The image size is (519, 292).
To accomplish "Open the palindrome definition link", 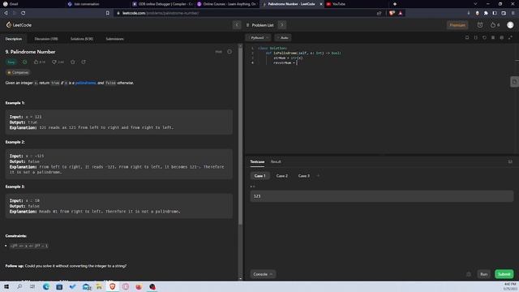I will click(85, 83).
